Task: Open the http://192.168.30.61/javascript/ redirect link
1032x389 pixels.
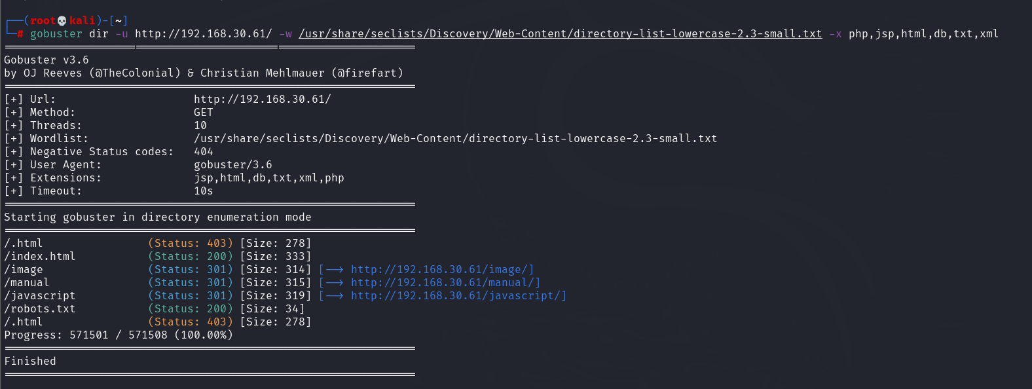Action: pyautogui.click(x=458, y=295)
